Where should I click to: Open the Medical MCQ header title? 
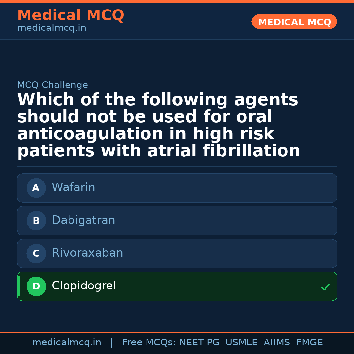(70, 15)
